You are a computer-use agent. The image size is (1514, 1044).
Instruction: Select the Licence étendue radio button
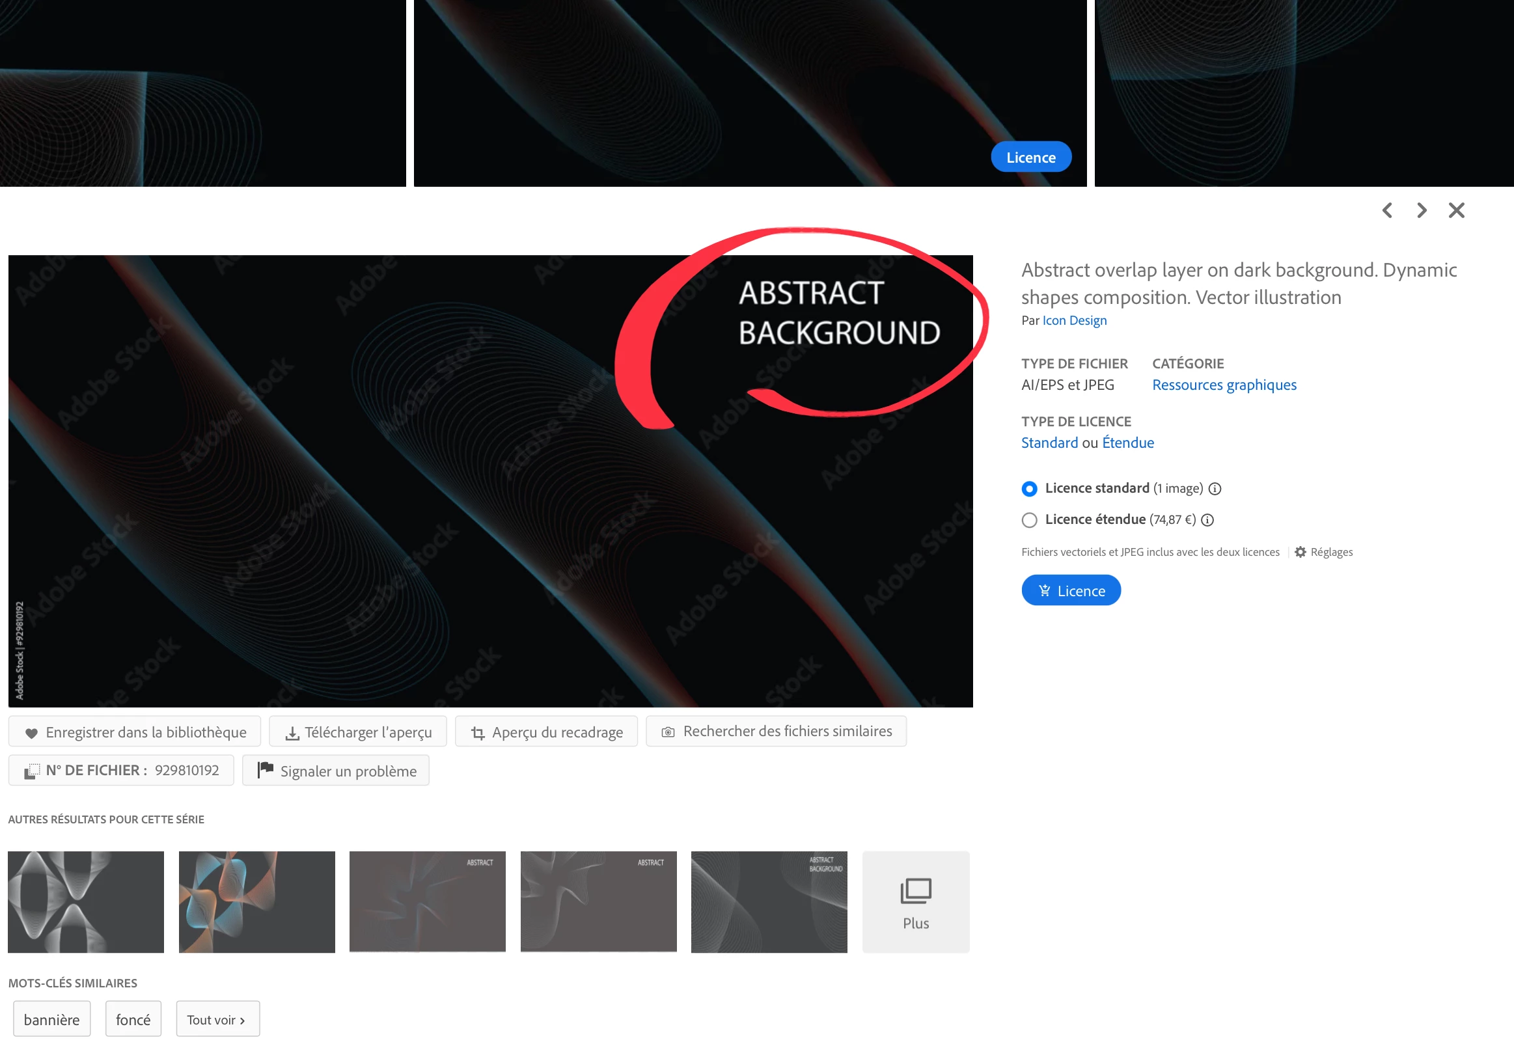coord(1029,520)
